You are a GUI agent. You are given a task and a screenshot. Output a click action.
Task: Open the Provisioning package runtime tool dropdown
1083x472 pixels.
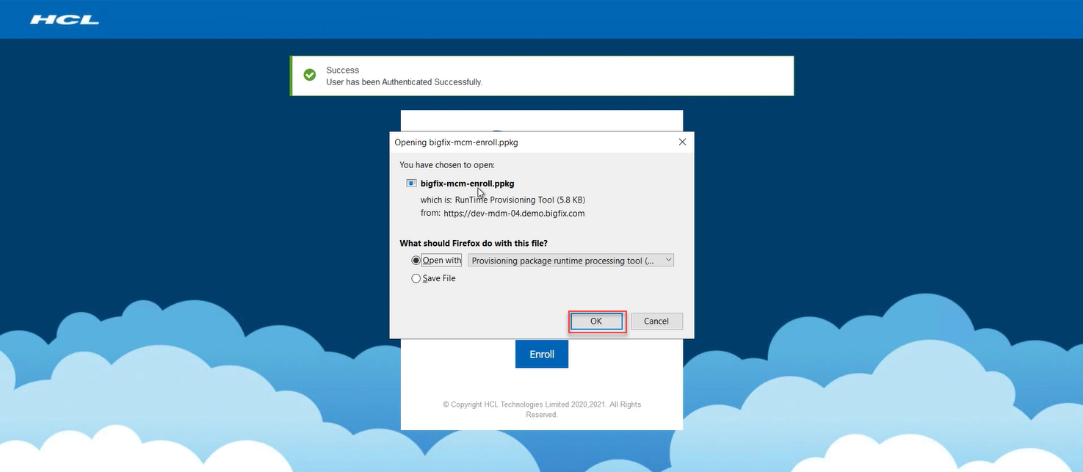click(x=571, y=261)
